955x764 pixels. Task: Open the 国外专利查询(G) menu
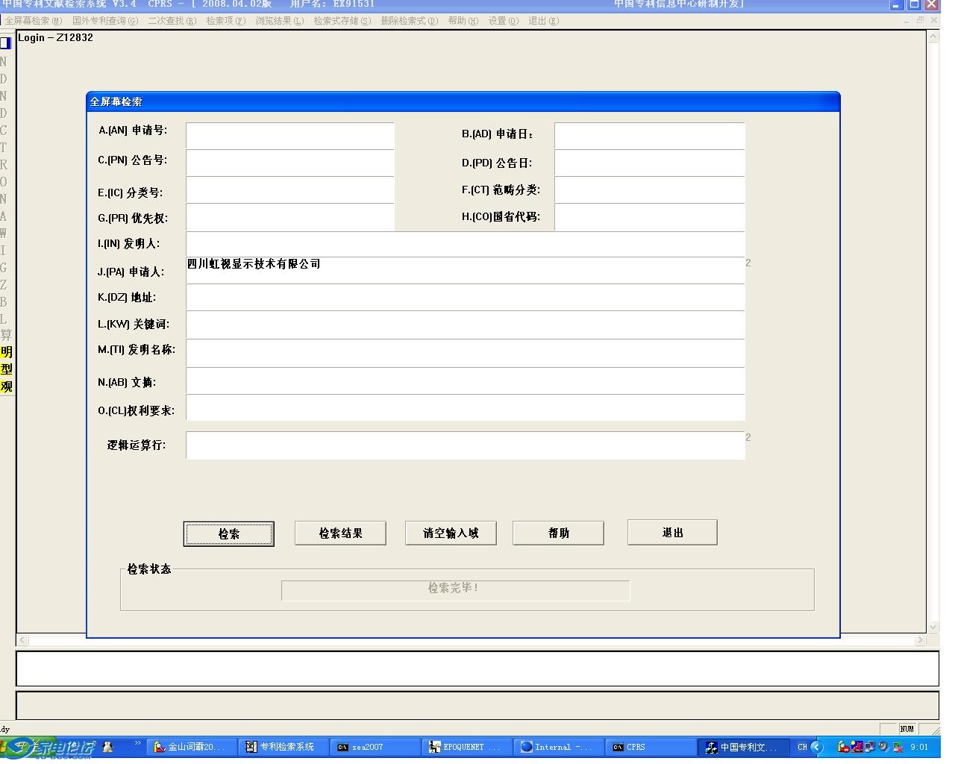pyautogui.click(x=104, y=21)
